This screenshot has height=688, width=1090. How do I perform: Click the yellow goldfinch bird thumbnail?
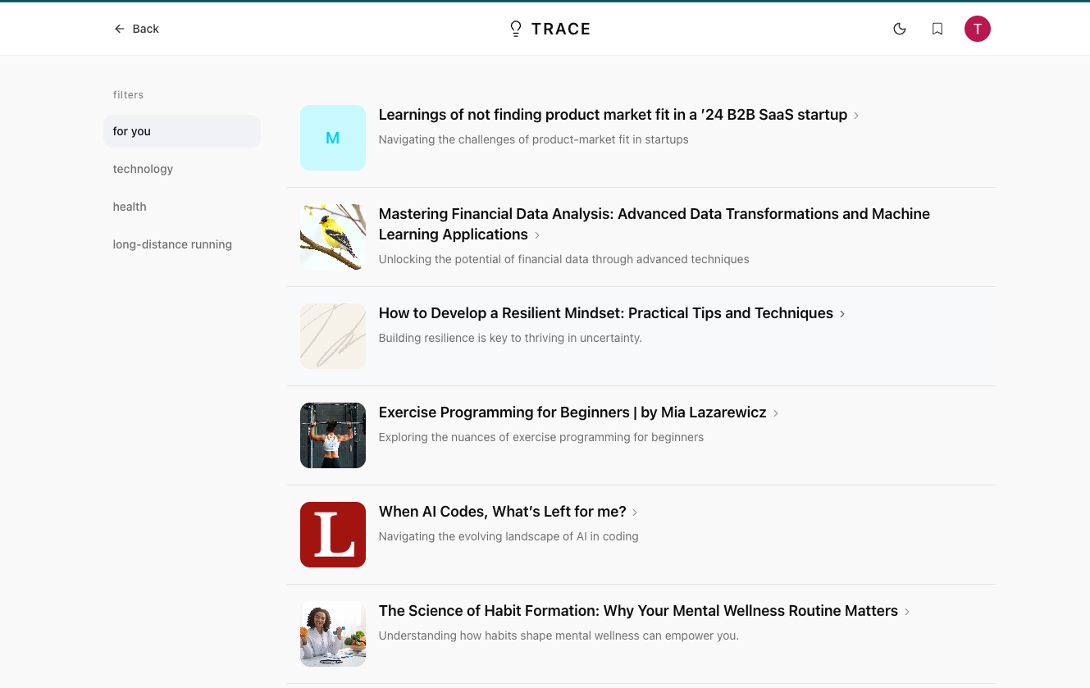333,237
